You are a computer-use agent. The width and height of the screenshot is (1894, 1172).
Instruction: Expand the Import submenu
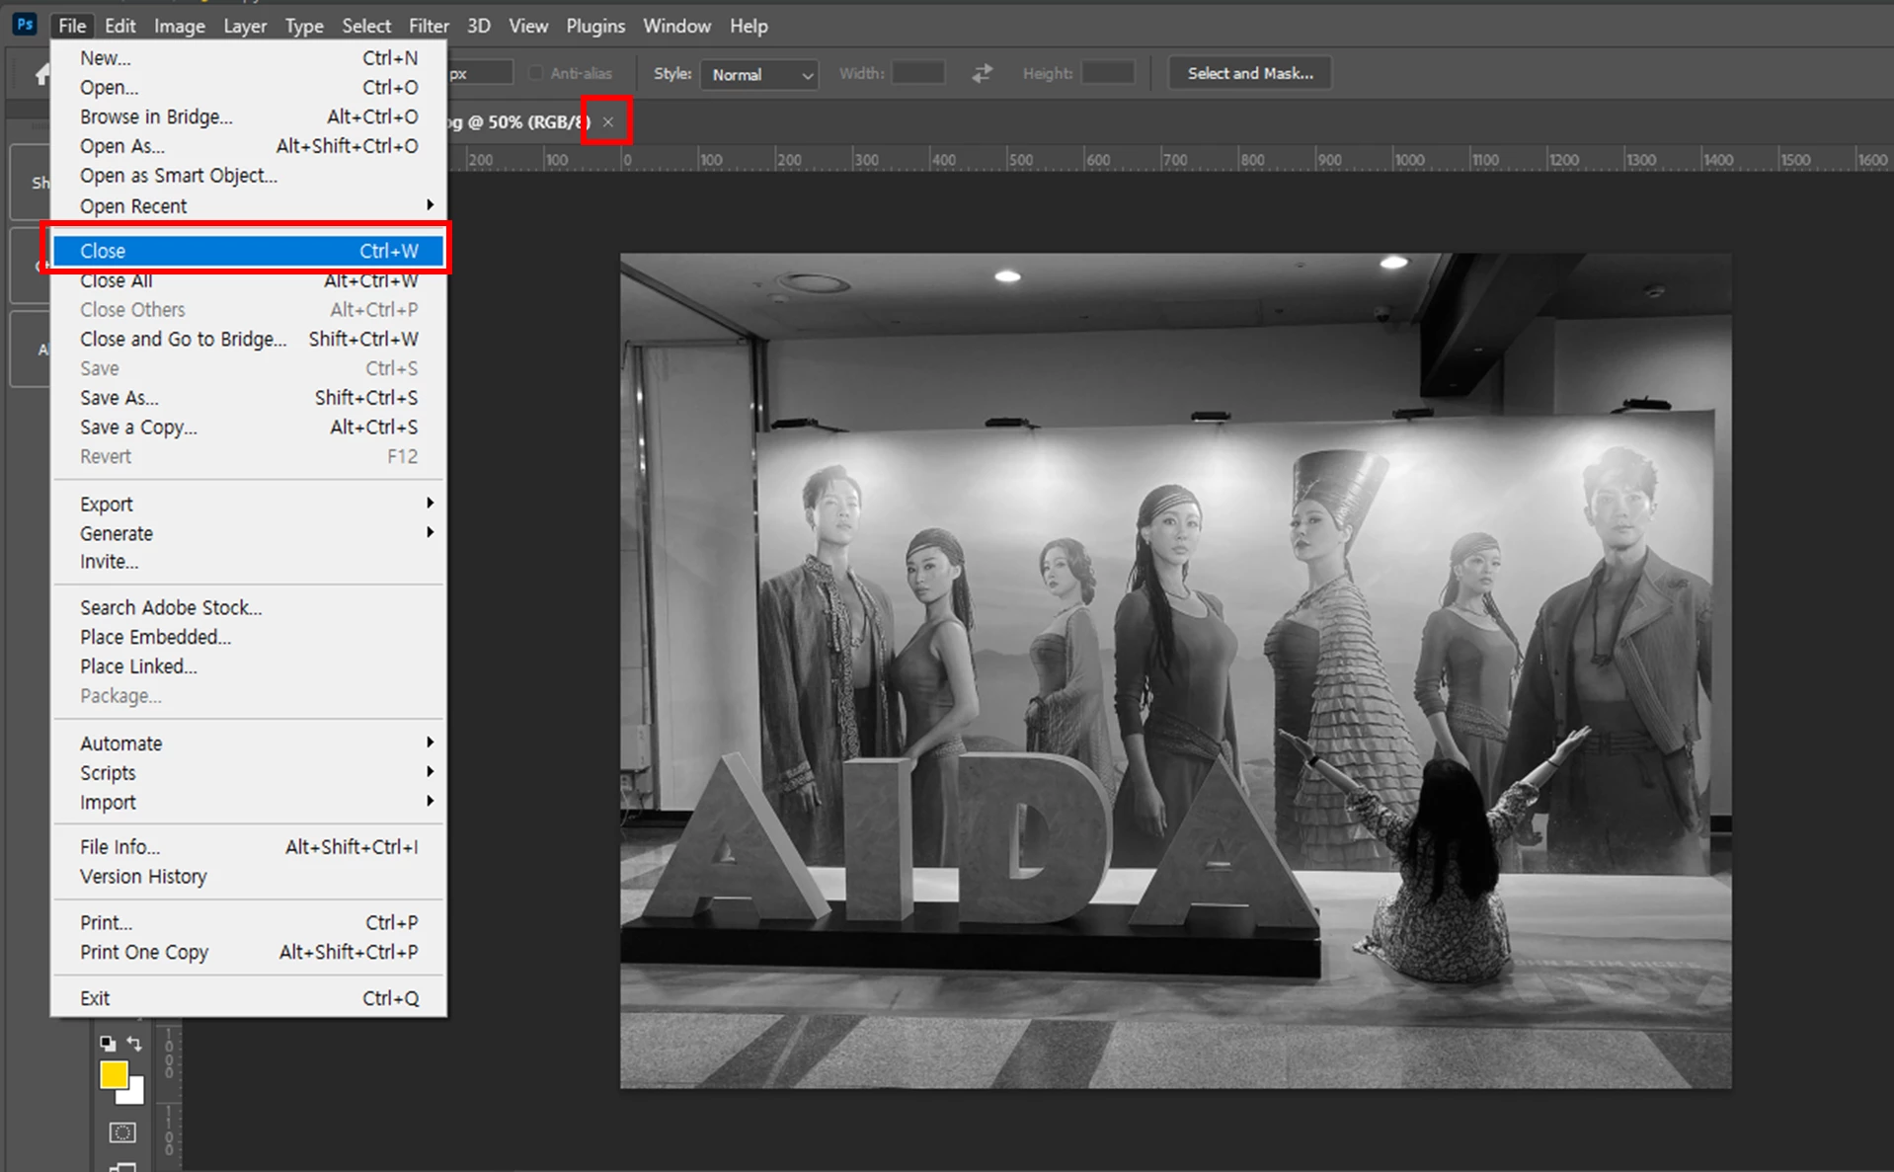(x=249, y=803)
